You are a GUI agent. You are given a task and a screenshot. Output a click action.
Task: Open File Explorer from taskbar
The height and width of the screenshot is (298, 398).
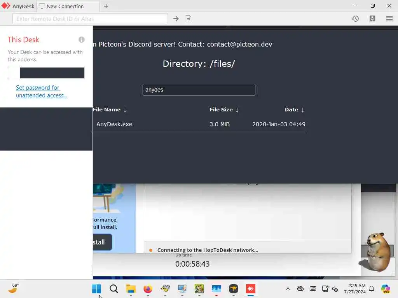(x=131, y=289)
